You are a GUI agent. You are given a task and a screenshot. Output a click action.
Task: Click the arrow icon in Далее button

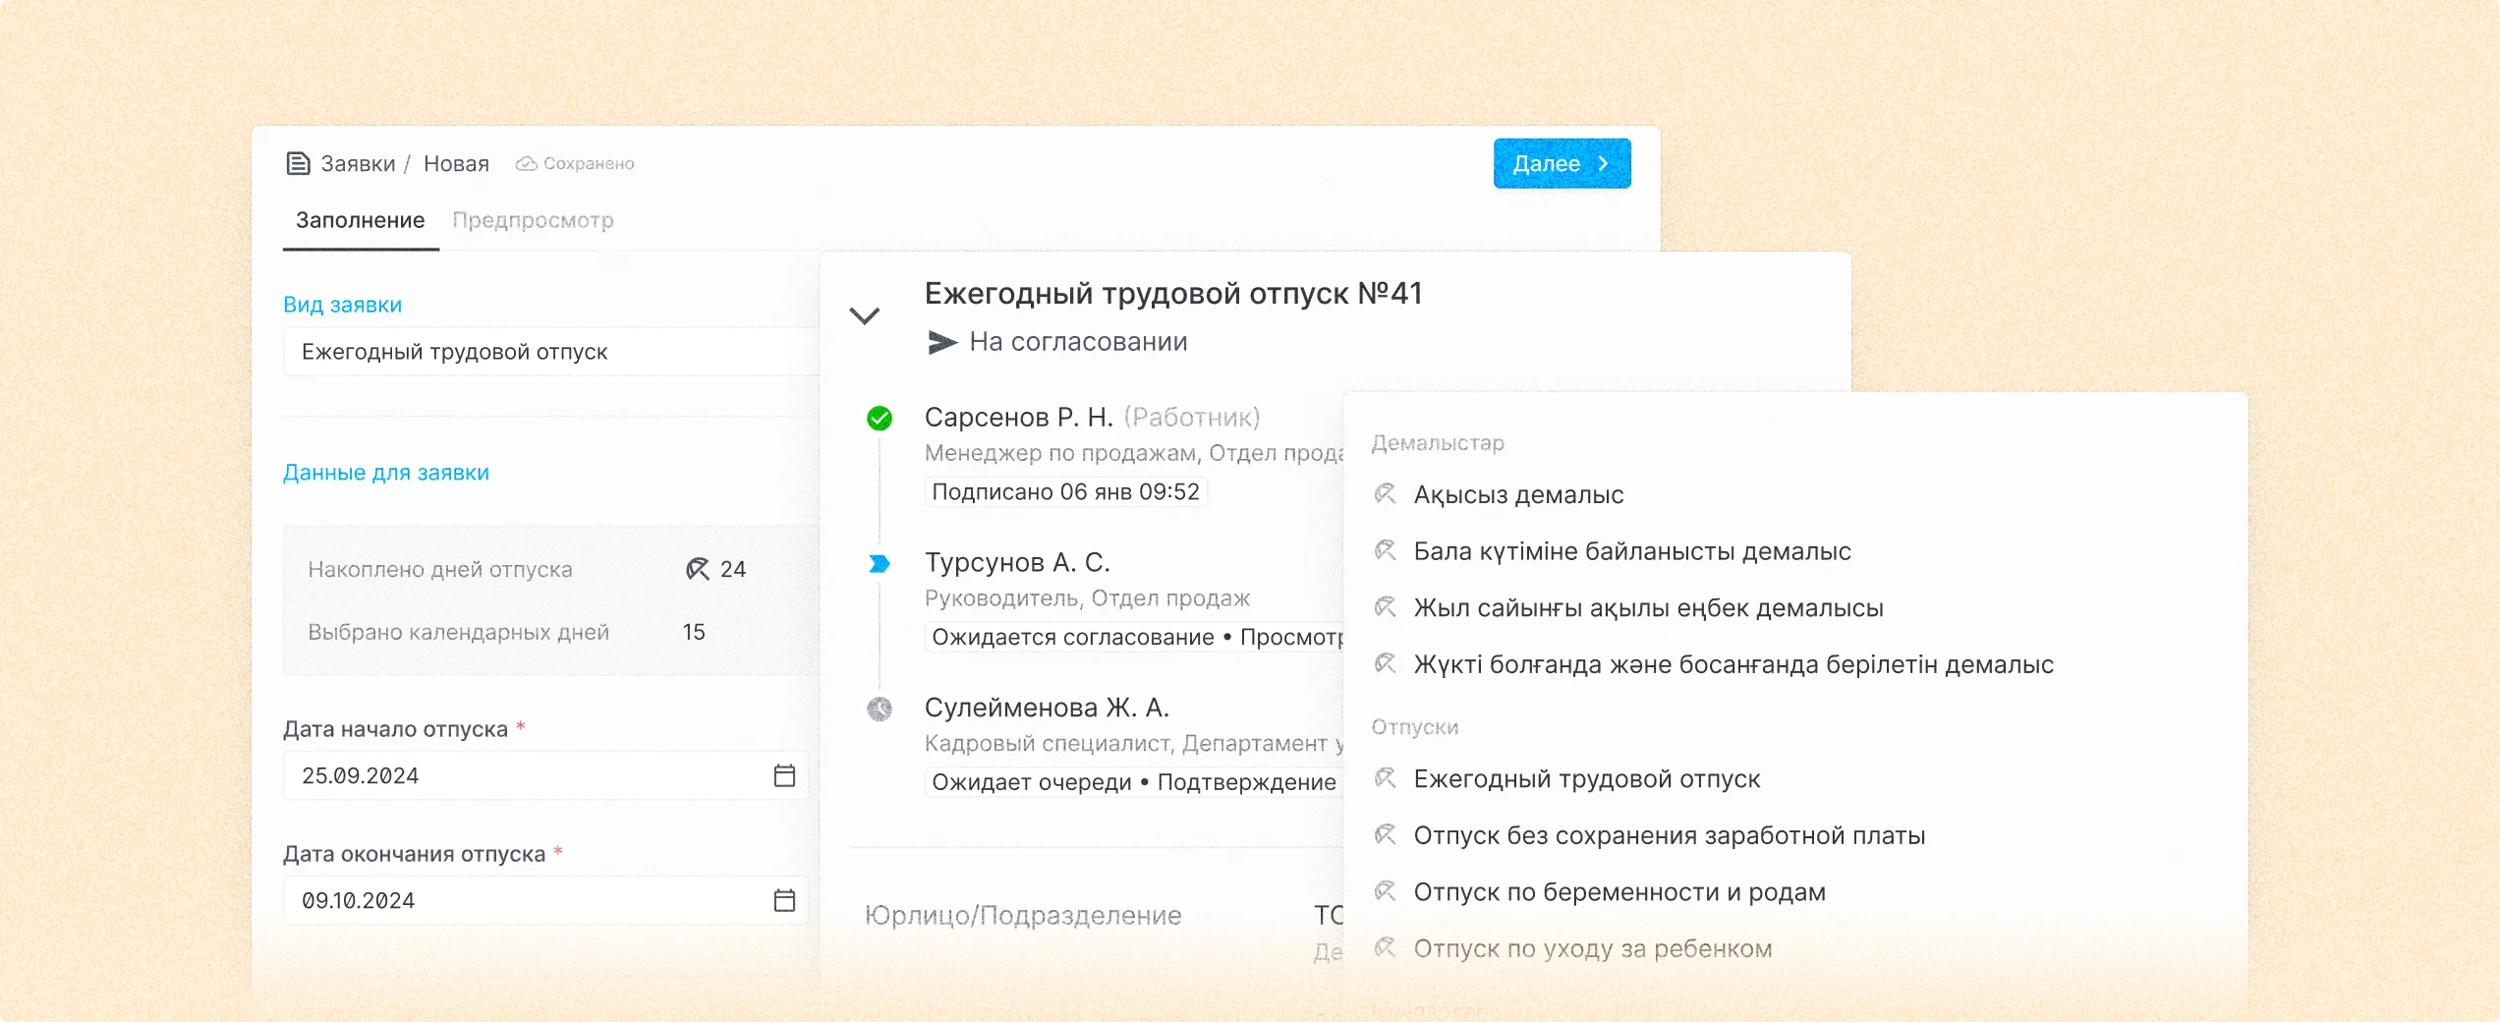[x=1603, y=163]
